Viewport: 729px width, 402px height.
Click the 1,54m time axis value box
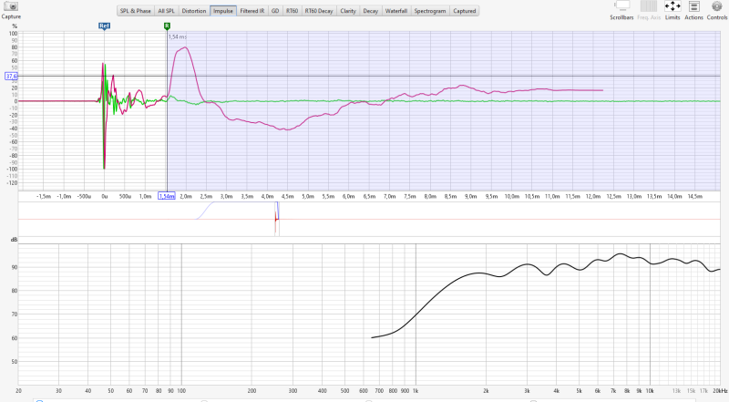[167, 196]
